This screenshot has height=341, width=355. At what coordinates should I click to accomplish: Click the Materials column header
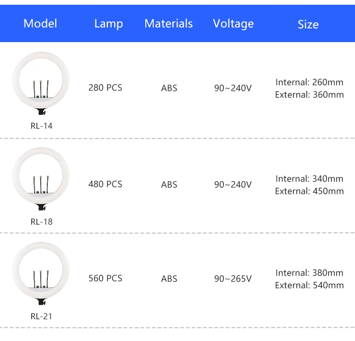click(x=169, y=24)
